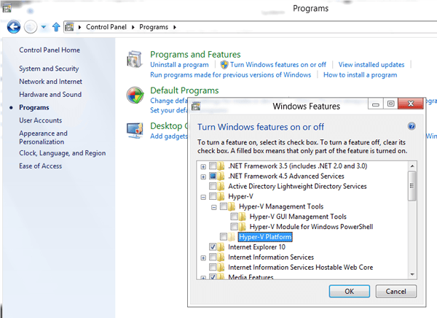Click folder icon beside Active Directory Lightweight
437x318 pixels.
[221, 186]
